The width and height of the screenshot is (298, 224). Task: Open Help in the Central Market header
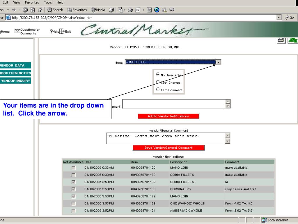[54, 32]
